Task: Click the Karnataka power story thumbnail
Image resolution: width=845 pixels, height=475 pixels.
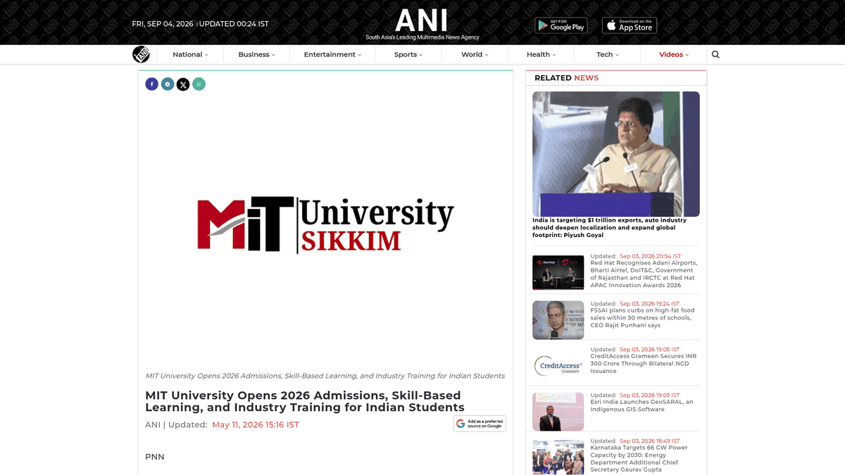Action: point(558,457)
